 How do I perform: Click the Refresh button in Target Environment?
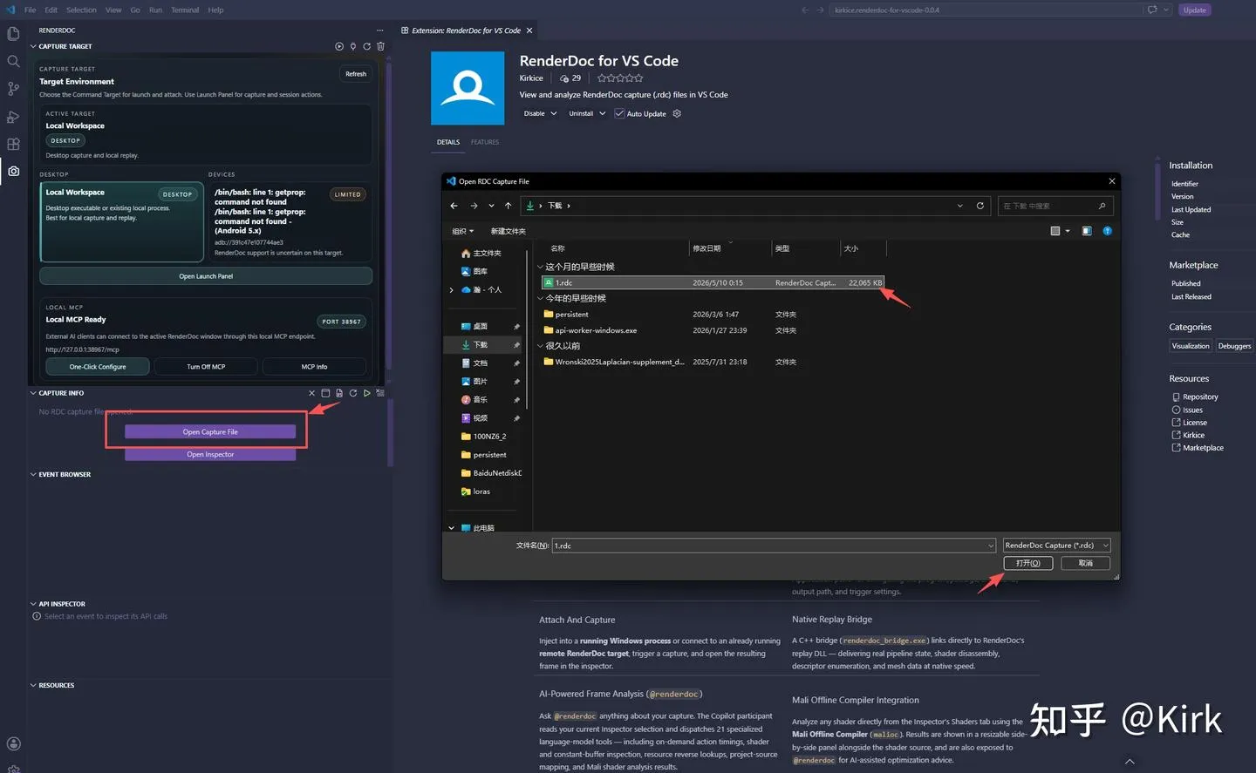click(356, 74)
